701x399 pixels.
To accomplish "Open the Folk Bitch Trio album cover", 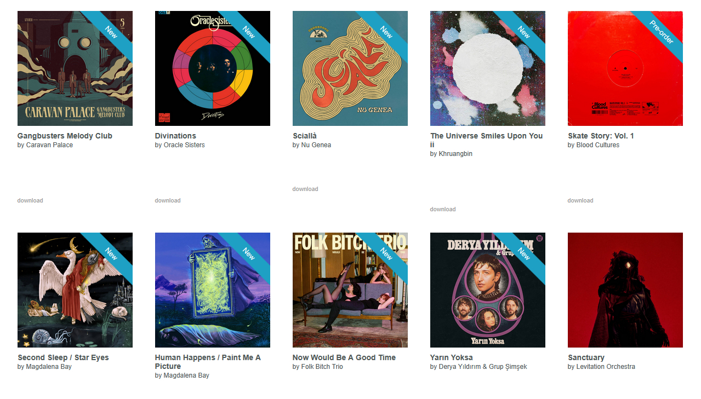I will (350, 290).
